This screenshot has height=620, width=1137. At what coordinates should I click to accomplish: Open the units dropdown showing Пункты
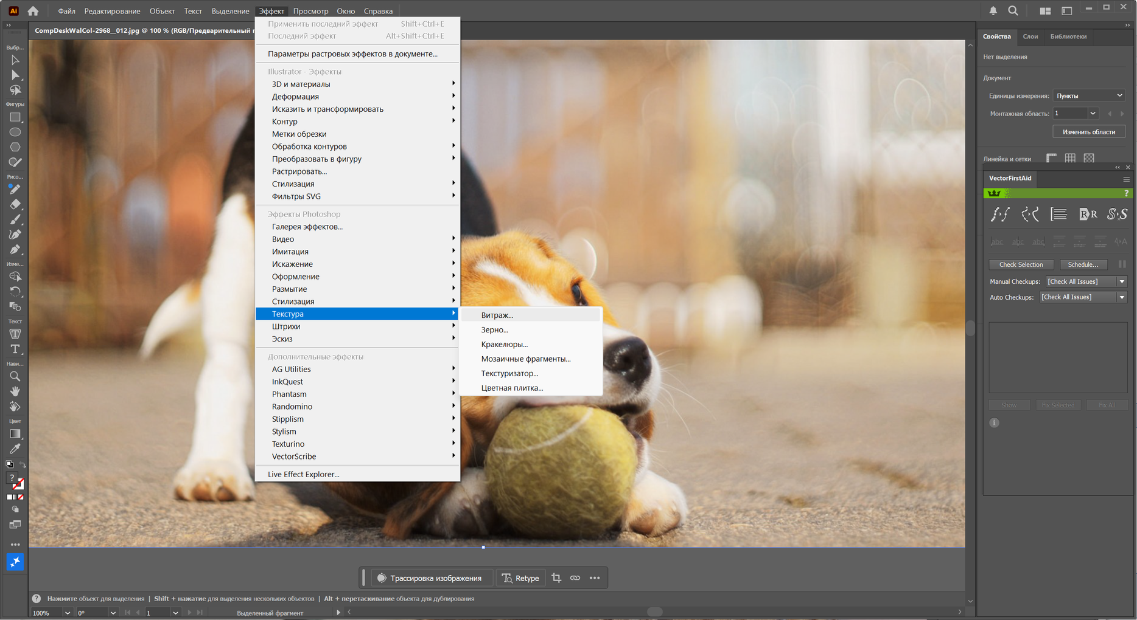click(1089, 95)
